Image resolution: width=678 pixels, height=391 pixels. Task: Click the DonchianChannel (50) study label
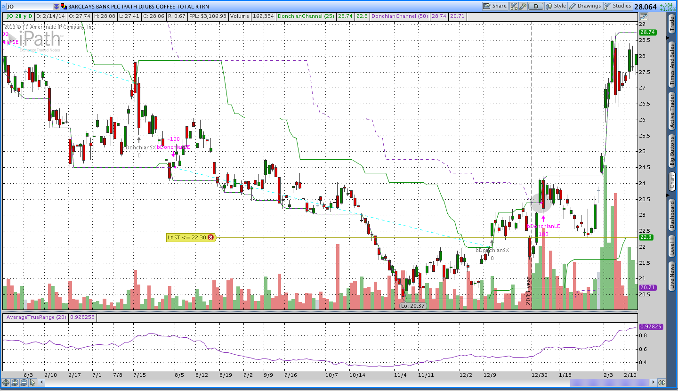point(400,16)
